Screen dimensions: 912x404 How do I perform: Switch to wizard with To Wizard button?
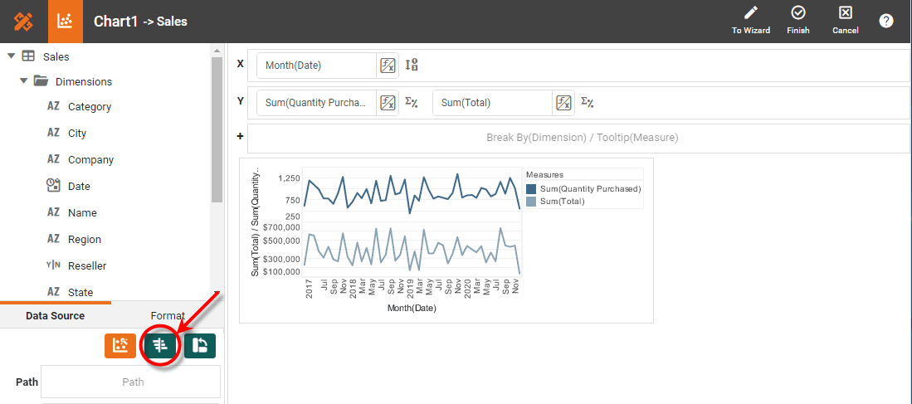click(750, 21)
